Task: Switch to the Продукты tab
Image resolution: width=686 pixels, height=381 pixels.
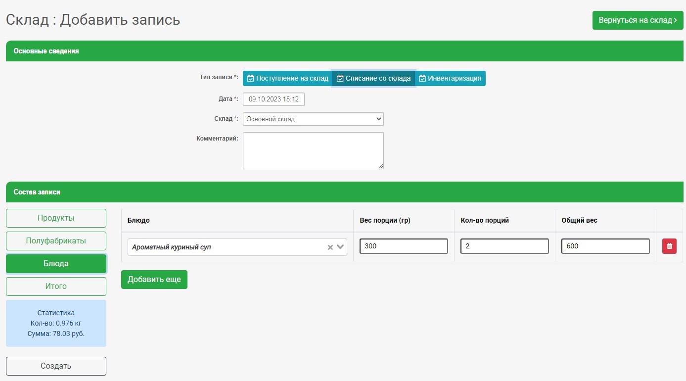Action: coord(56,218)
